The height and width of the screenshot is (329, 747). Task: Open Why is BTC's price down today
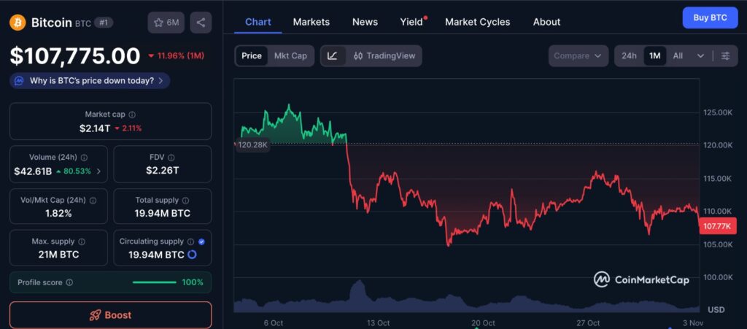pyautogui.click(x=90, y=81)
